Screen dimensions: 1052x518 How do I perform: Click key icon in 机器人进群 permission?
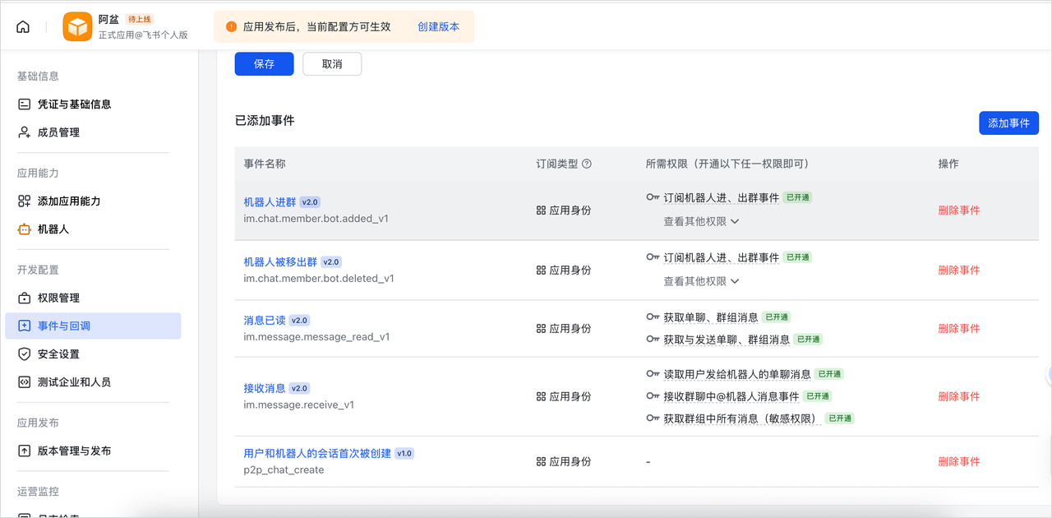tap(653, 198)
